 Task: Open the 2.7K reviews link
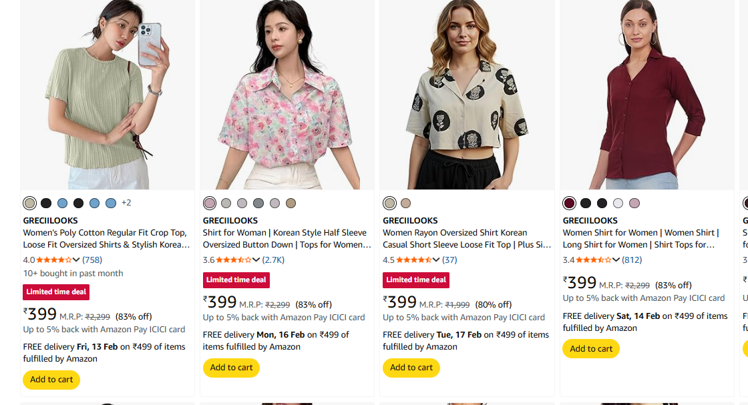pyautogui.click(x=273, y=260)
